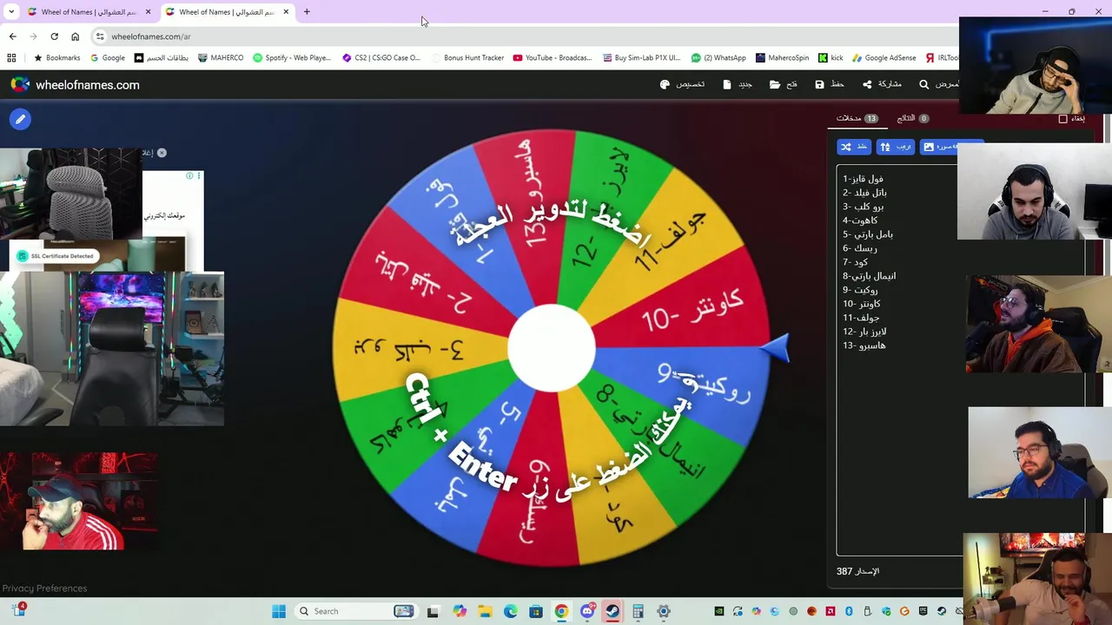
Task: Open the Google bookmark
Action: [x=108, y=58]
